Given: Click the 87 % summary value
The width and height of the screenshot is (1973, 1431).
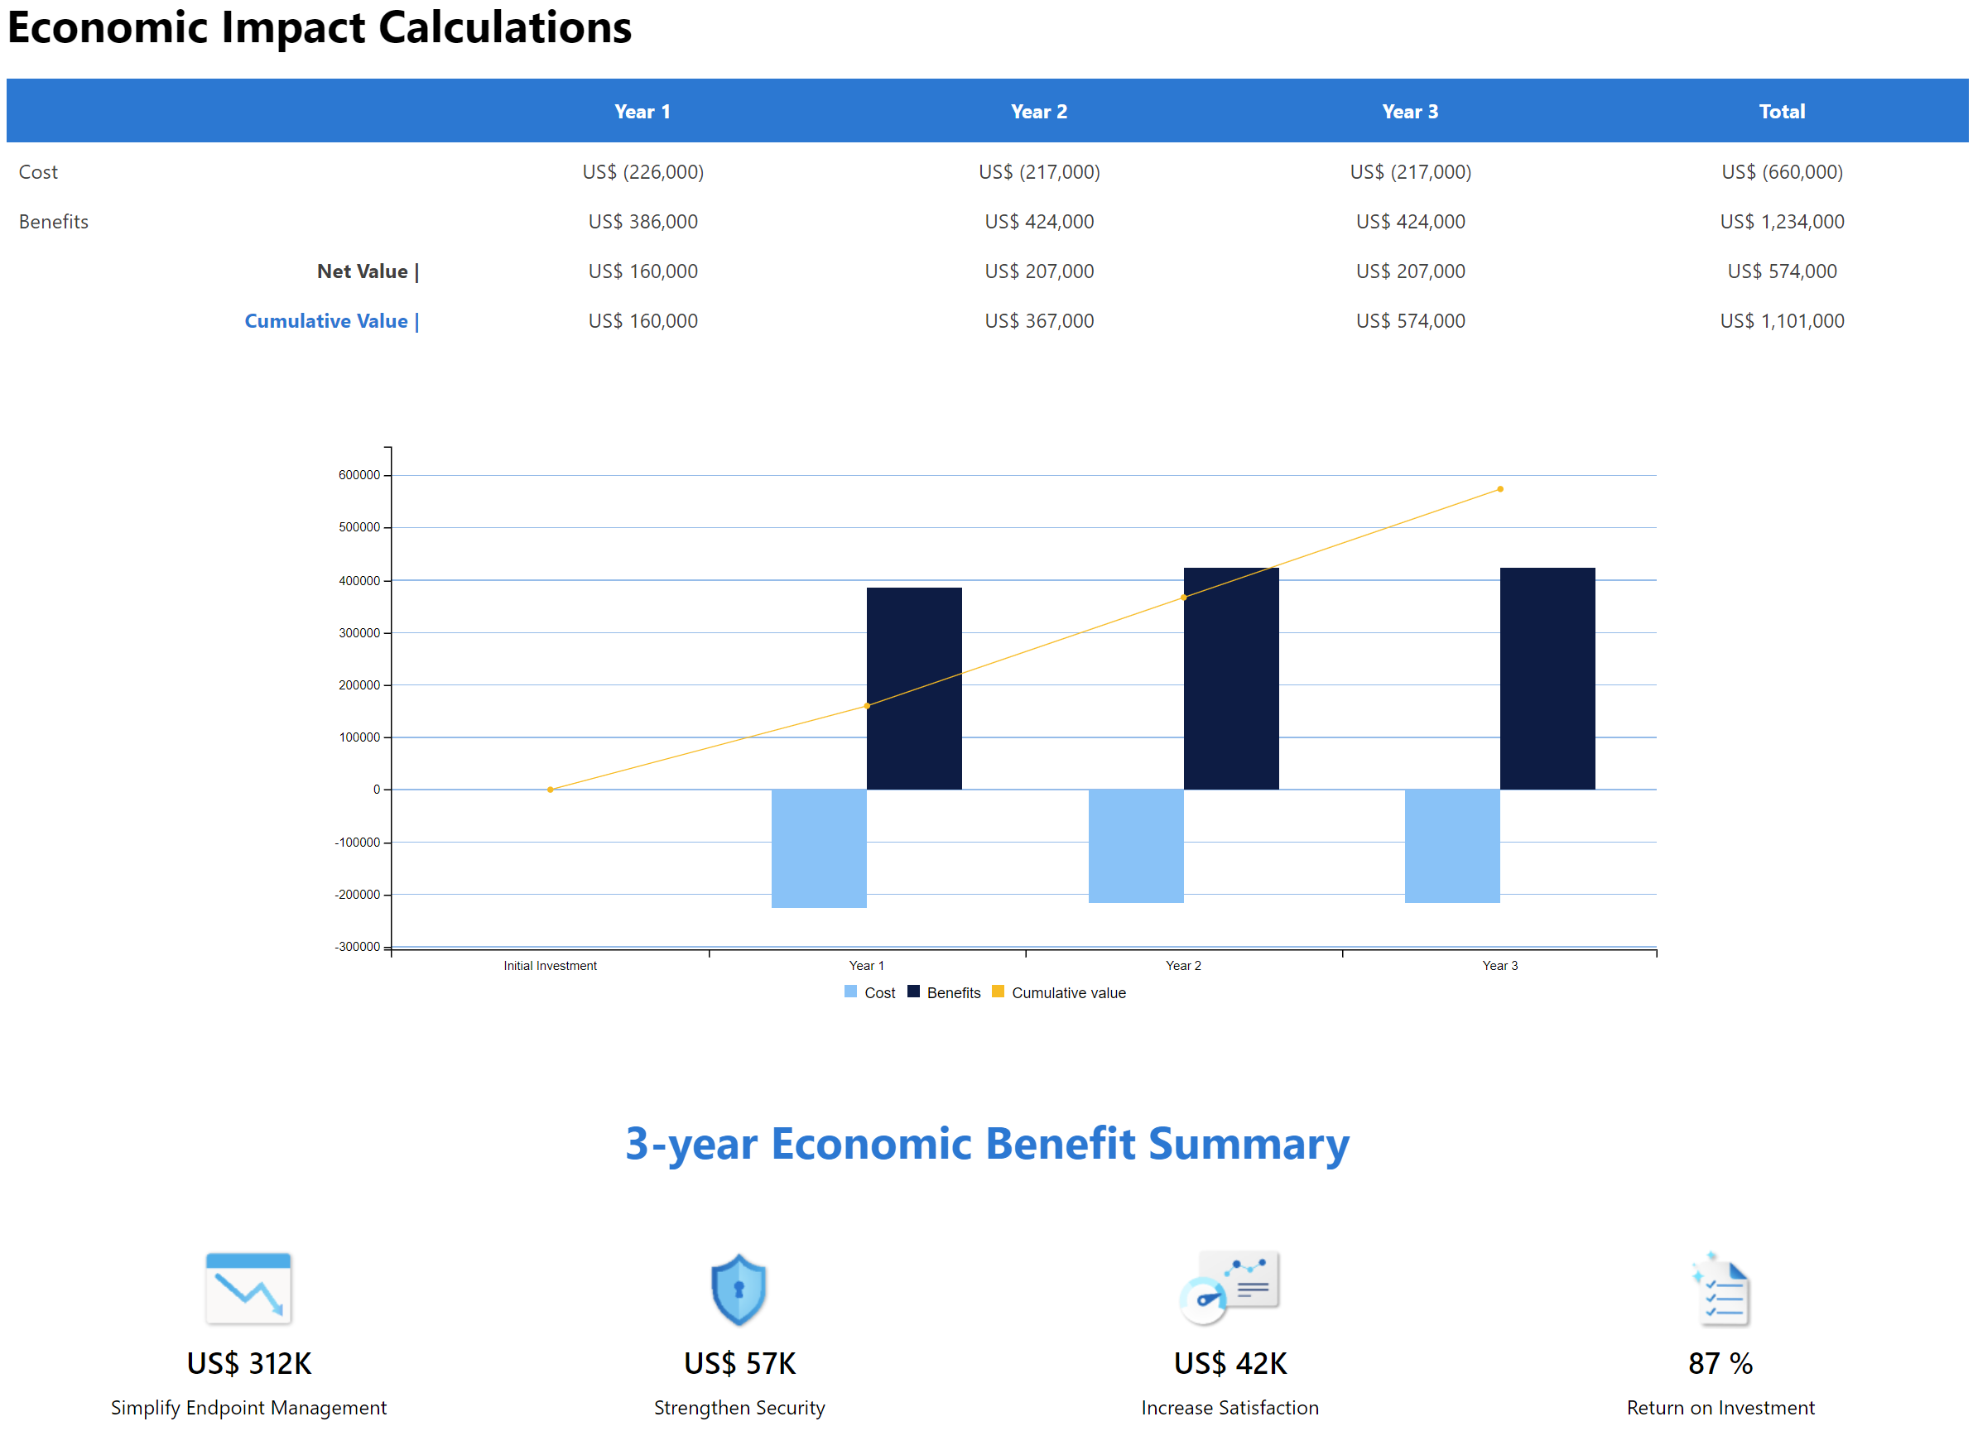Looking at the screenshot, I should [x=1720, y=1363].
